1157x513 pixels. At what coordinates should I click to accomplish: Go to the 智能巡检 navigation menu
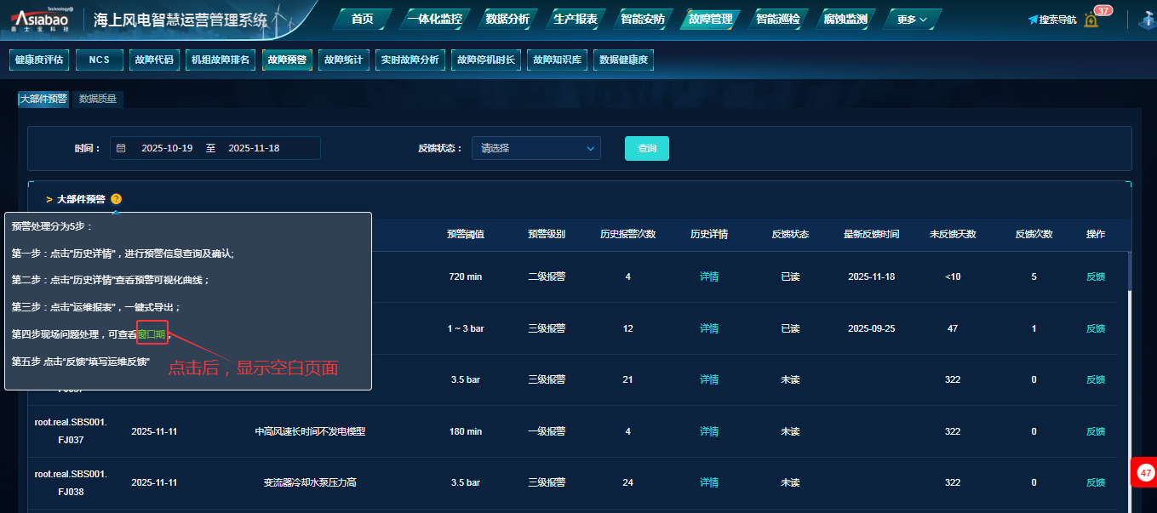(777, 19)
